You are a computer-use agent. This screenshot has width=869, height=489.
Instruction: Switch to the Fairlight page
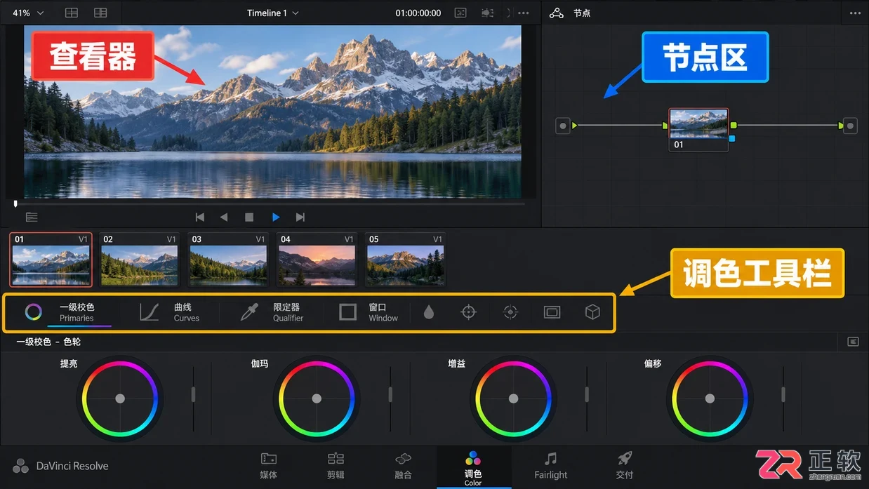coord(550,466)
